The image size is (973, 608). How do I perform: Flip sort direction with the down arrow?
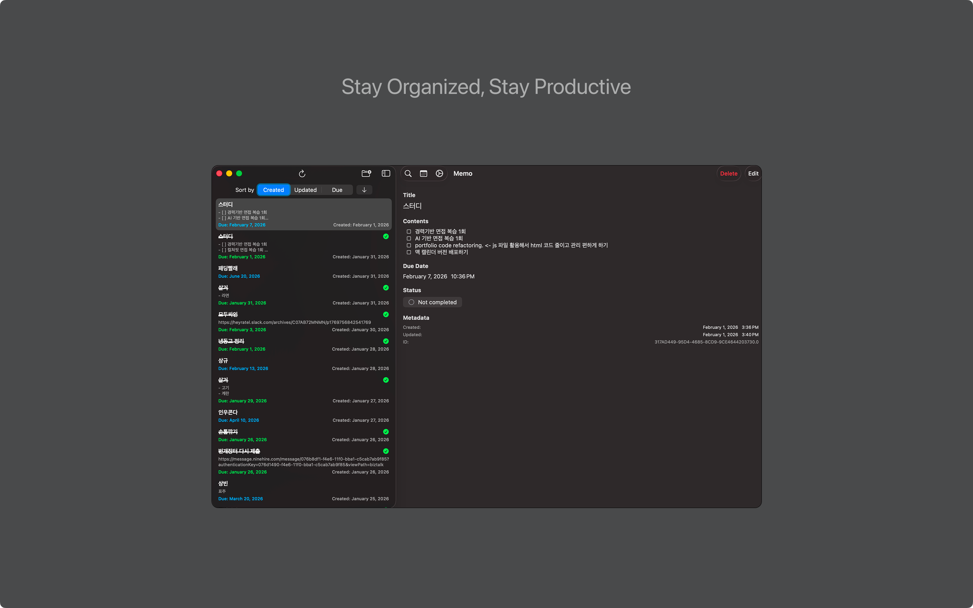pos(364,190)
